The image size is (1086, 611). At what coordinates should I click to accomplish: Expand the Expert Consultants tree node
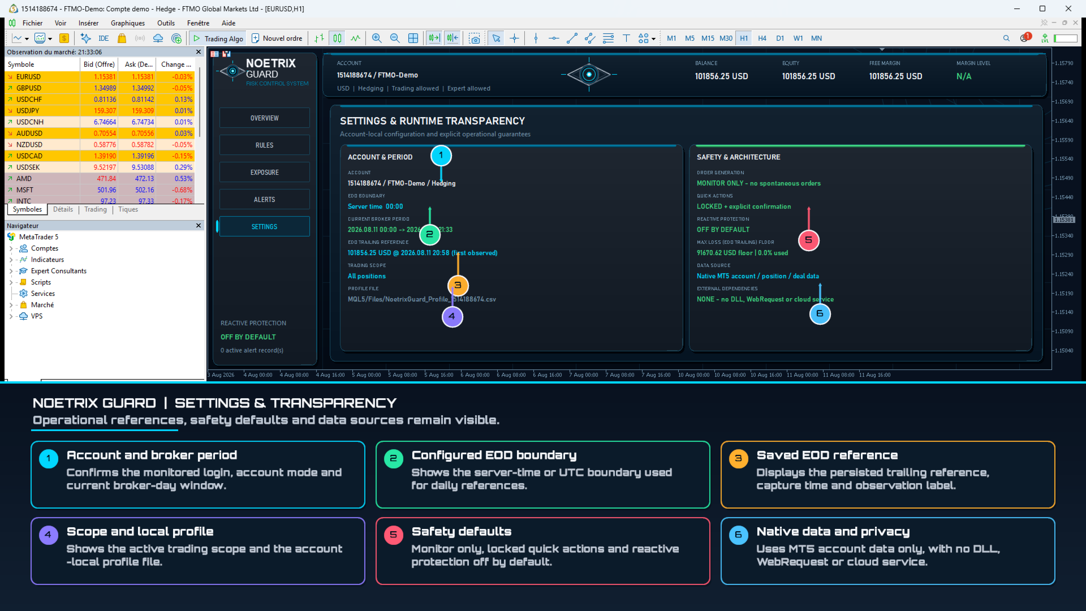(x=11, y=271)
